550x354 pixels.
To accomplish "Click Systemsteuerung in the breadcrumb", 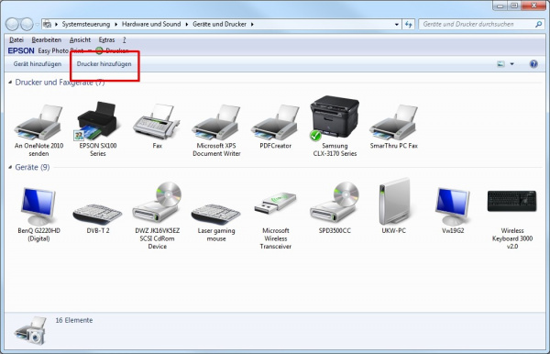I will click(x=86, y=24).
